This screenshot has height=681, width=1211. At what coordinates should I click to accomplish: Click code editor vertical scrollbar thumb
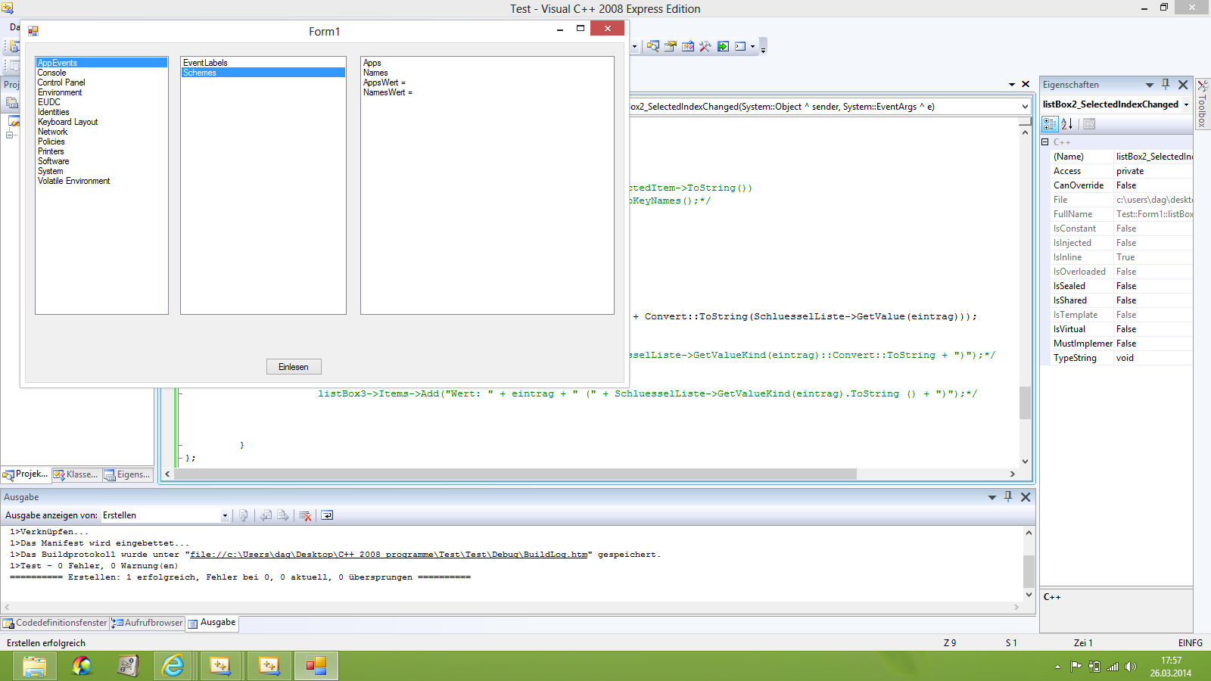pyautogui.click(x=1025, y=403)
